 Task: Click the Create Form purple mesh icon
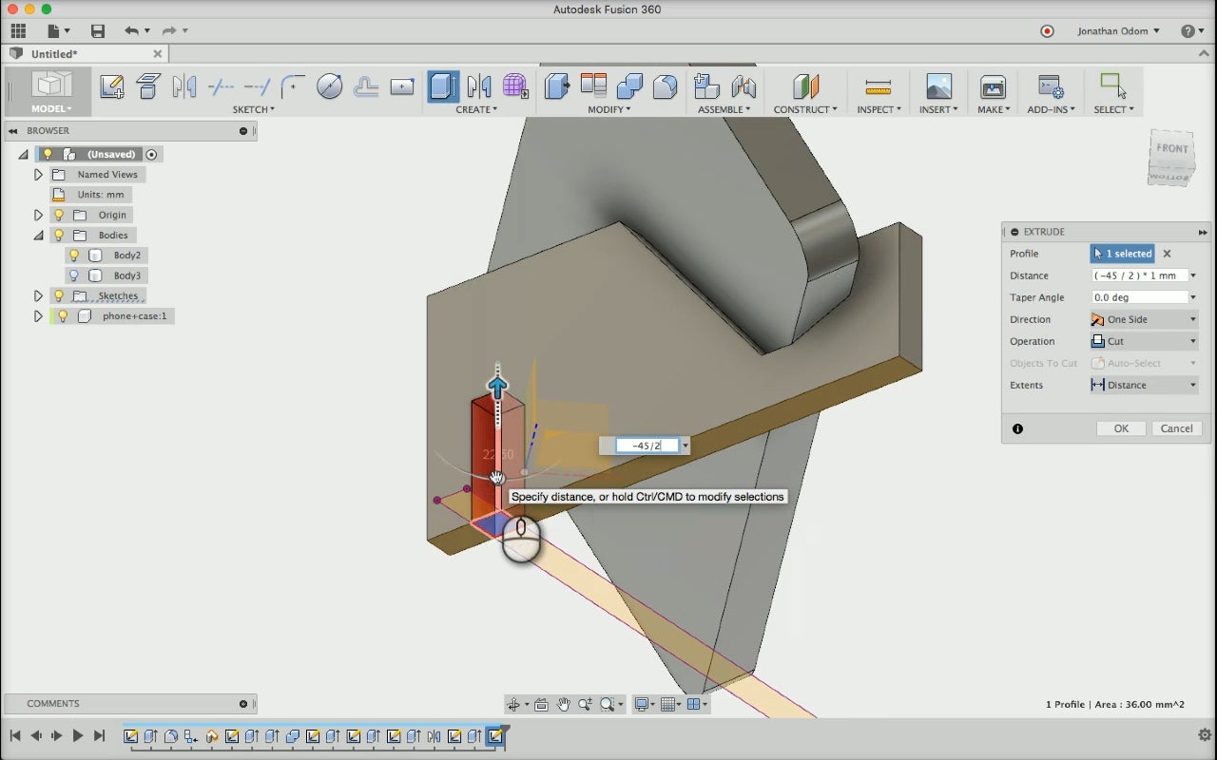pyautogui.click(x=515, y=87)
